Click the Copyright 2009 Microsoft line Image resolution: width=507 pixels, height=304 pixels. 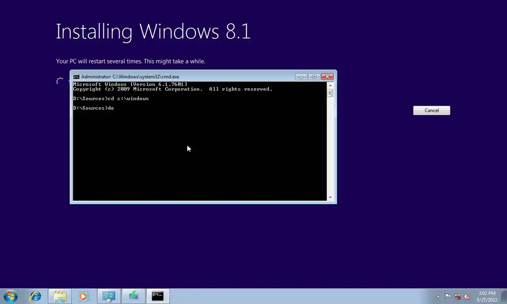(173, 89)
